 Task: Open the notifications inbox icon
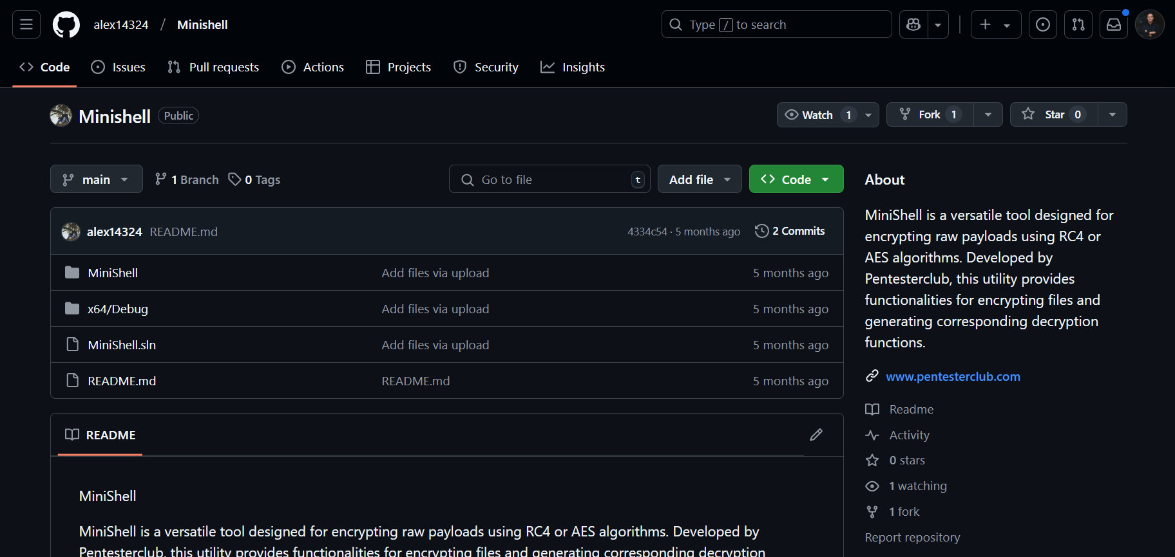click(x=1114, y=24)
